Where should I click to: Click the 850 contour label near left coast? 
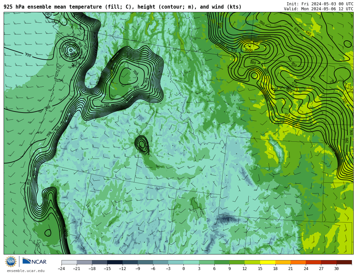coord(28,182)
